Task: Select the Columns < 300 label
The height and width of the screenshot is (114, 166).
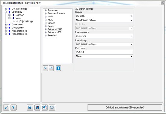Action: 55,29
